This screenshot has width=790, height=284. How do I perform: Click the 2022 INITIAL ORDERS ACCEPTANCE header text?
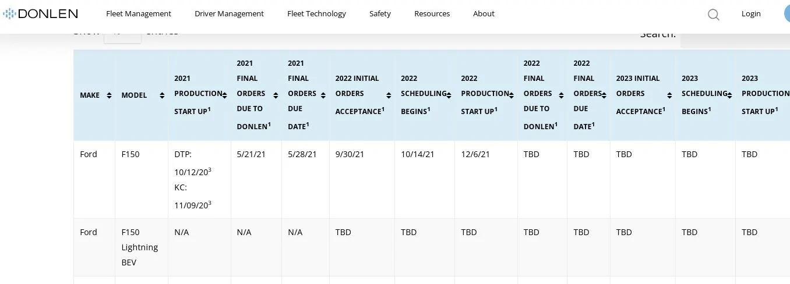tap(359, 94)
